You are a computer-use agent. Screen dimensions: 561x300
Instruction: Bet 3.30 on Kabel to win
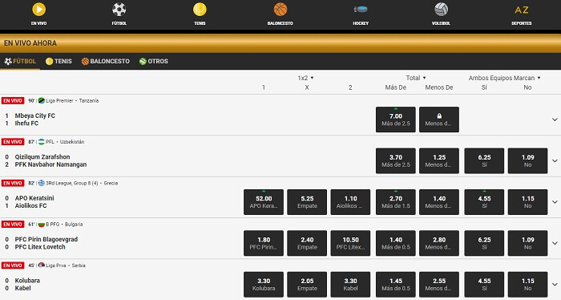coord(350,284)
